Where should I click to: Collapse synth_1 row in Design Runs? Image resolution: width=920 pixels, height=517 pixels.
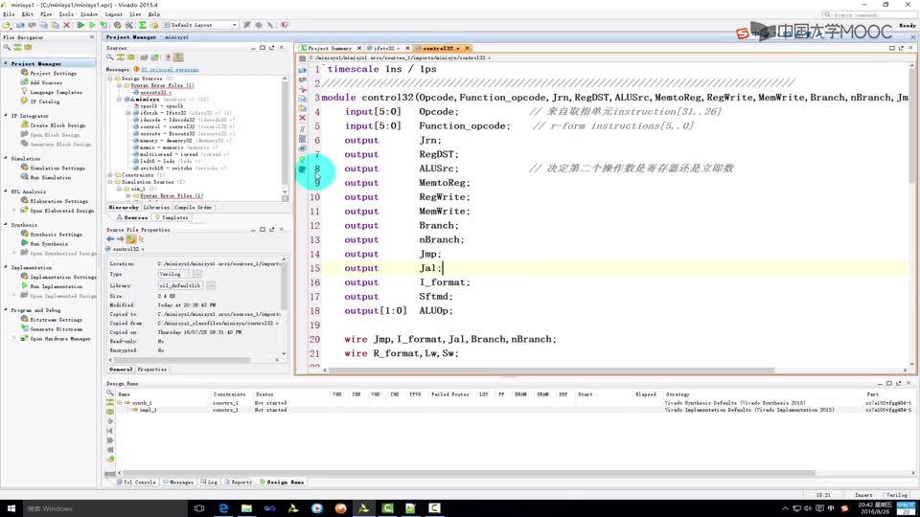(x=119, y=403)
